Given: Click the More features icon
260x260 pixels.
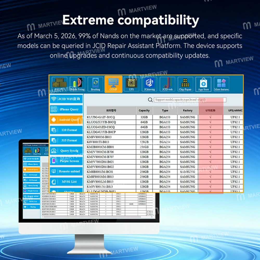Looking at the screenshot, I should [x=221, y=84].
